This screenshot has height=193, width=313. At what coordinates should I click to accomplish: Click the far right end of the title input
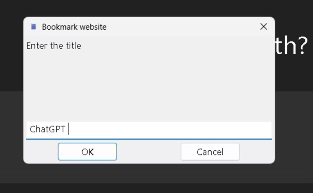coord(268,129)
